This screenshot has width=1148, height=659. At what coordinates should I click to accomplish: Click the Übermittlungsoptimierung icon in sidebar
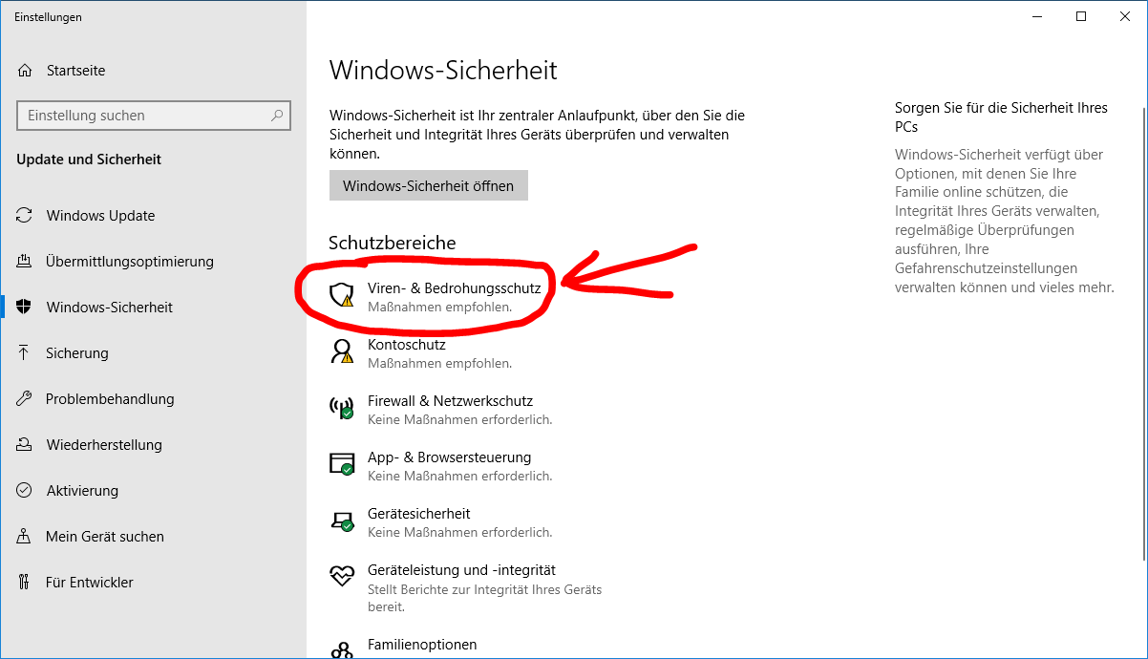point(25,262)
